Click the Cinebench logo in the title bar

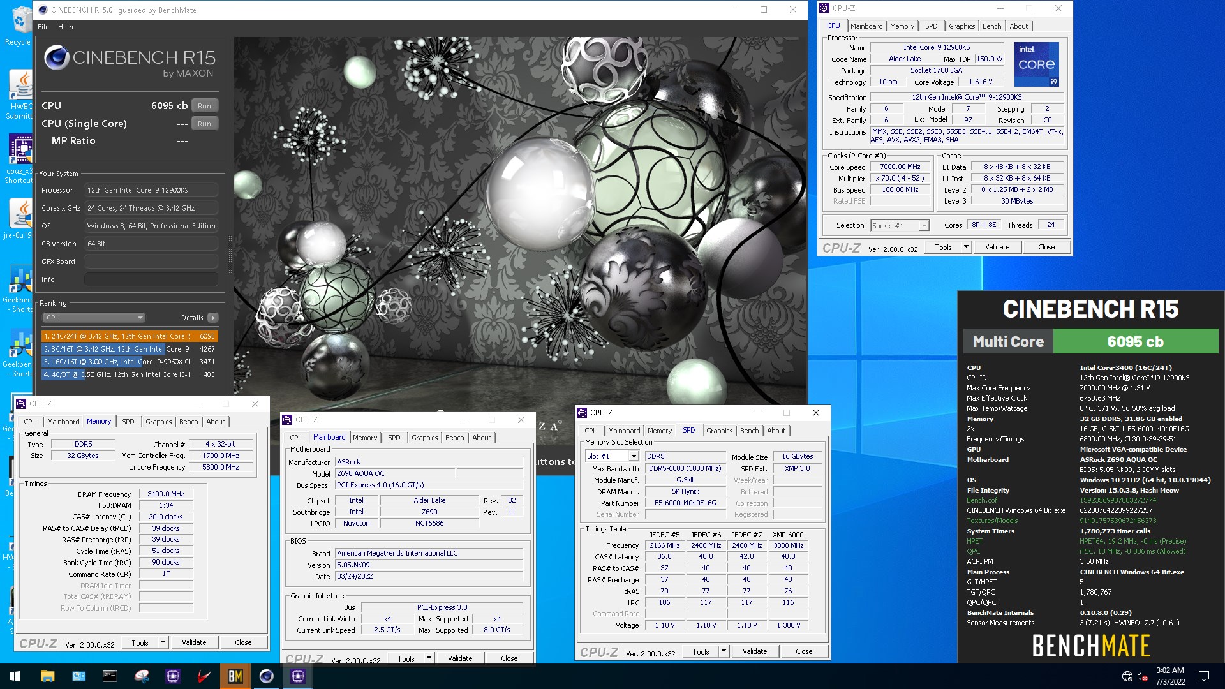tap(43, 10)
